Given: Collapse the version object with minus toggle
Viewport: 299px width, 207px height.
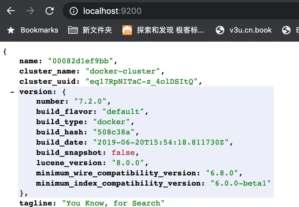Looking at the screenshot, I should coord(12,92).
